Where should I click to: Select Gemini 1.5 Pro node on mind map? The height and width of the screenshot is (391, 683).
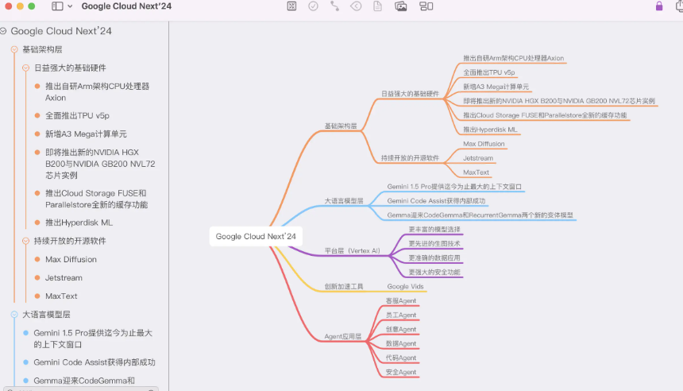coord(454,187)
